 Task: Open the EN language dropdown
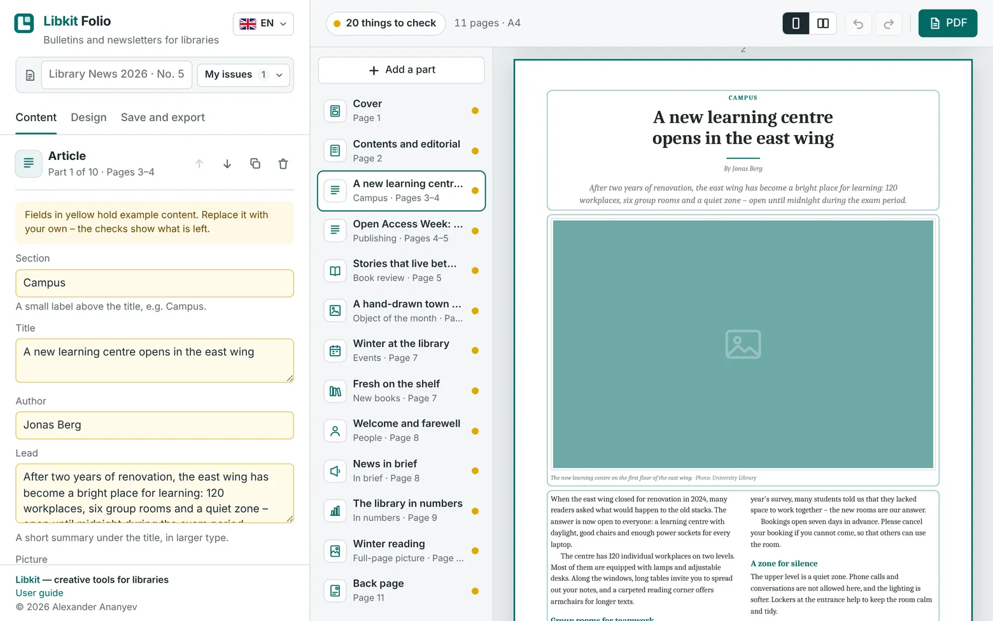[264, 24]
